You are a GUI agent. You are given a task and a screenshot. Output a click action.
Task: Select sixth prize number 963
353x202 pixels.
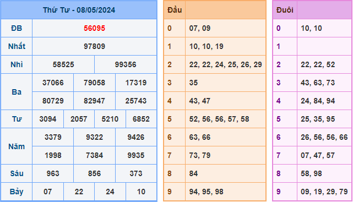(53, 173)
